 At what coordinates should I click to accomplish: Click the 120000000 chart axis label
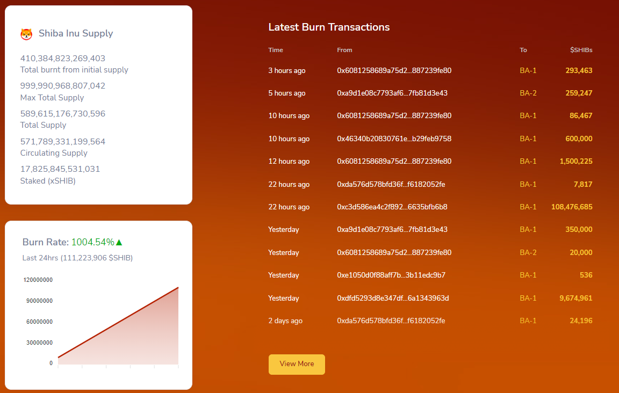tap(38, 280)
